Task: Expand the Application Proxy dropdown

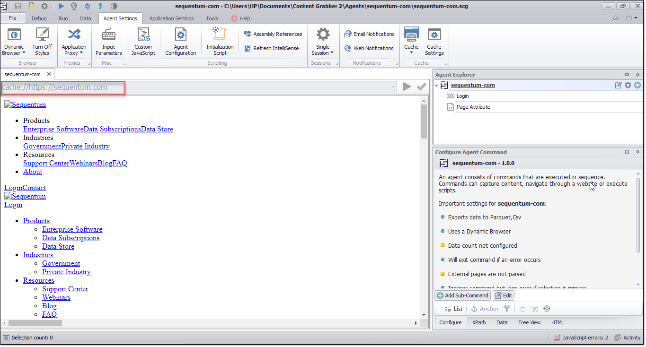Action: 74,50
